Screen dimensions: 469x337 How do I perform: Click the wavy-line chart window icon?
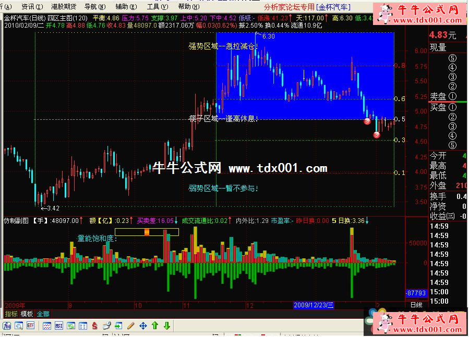tap(46, 326)
